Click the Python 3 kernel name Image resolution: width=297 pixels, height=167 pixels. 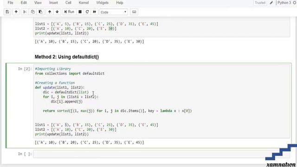(x=284, y=3)
